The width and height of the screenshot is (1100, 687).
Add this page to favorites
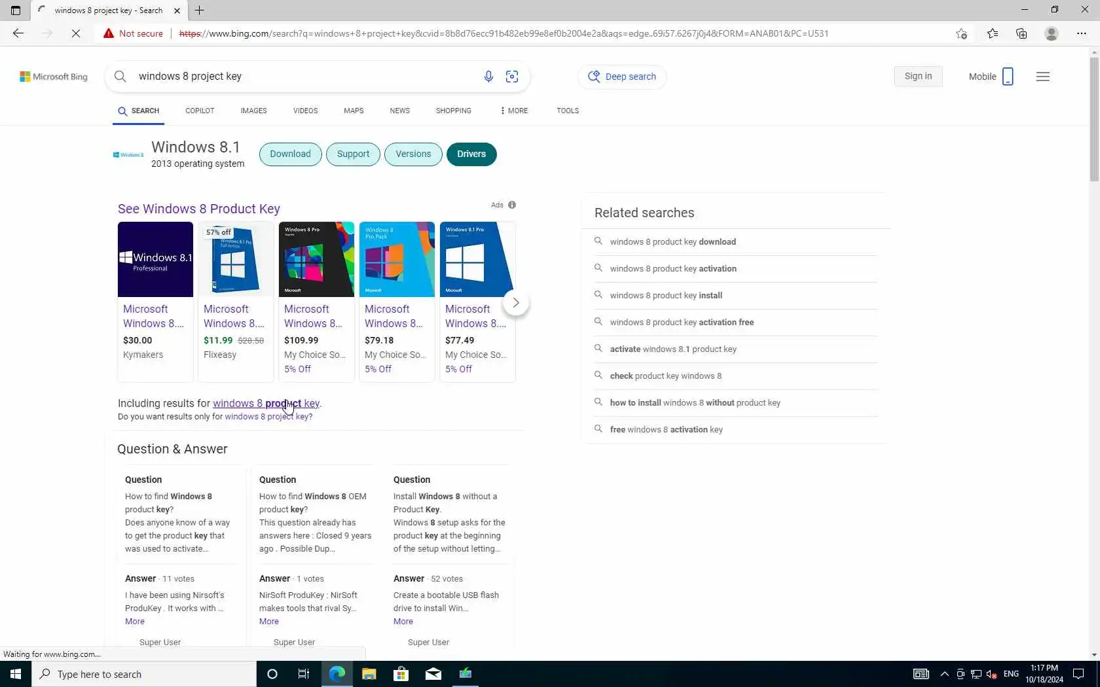[961, 33]
